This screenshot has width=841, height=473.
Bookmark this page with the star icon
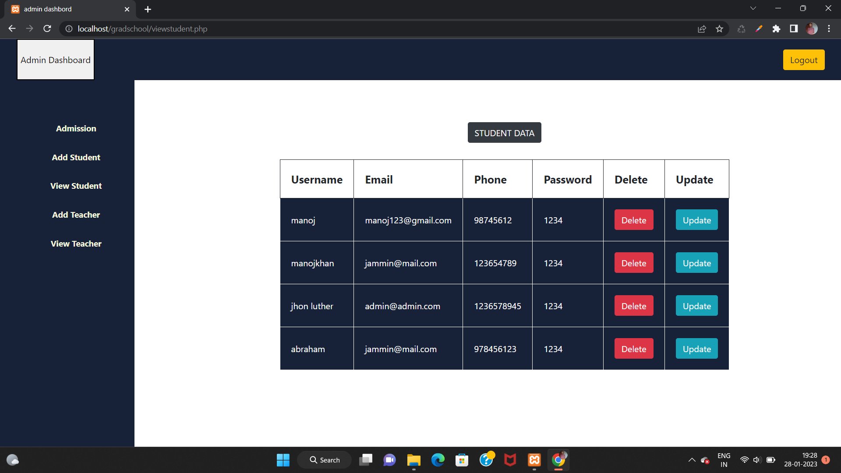(x=719, y=28)
